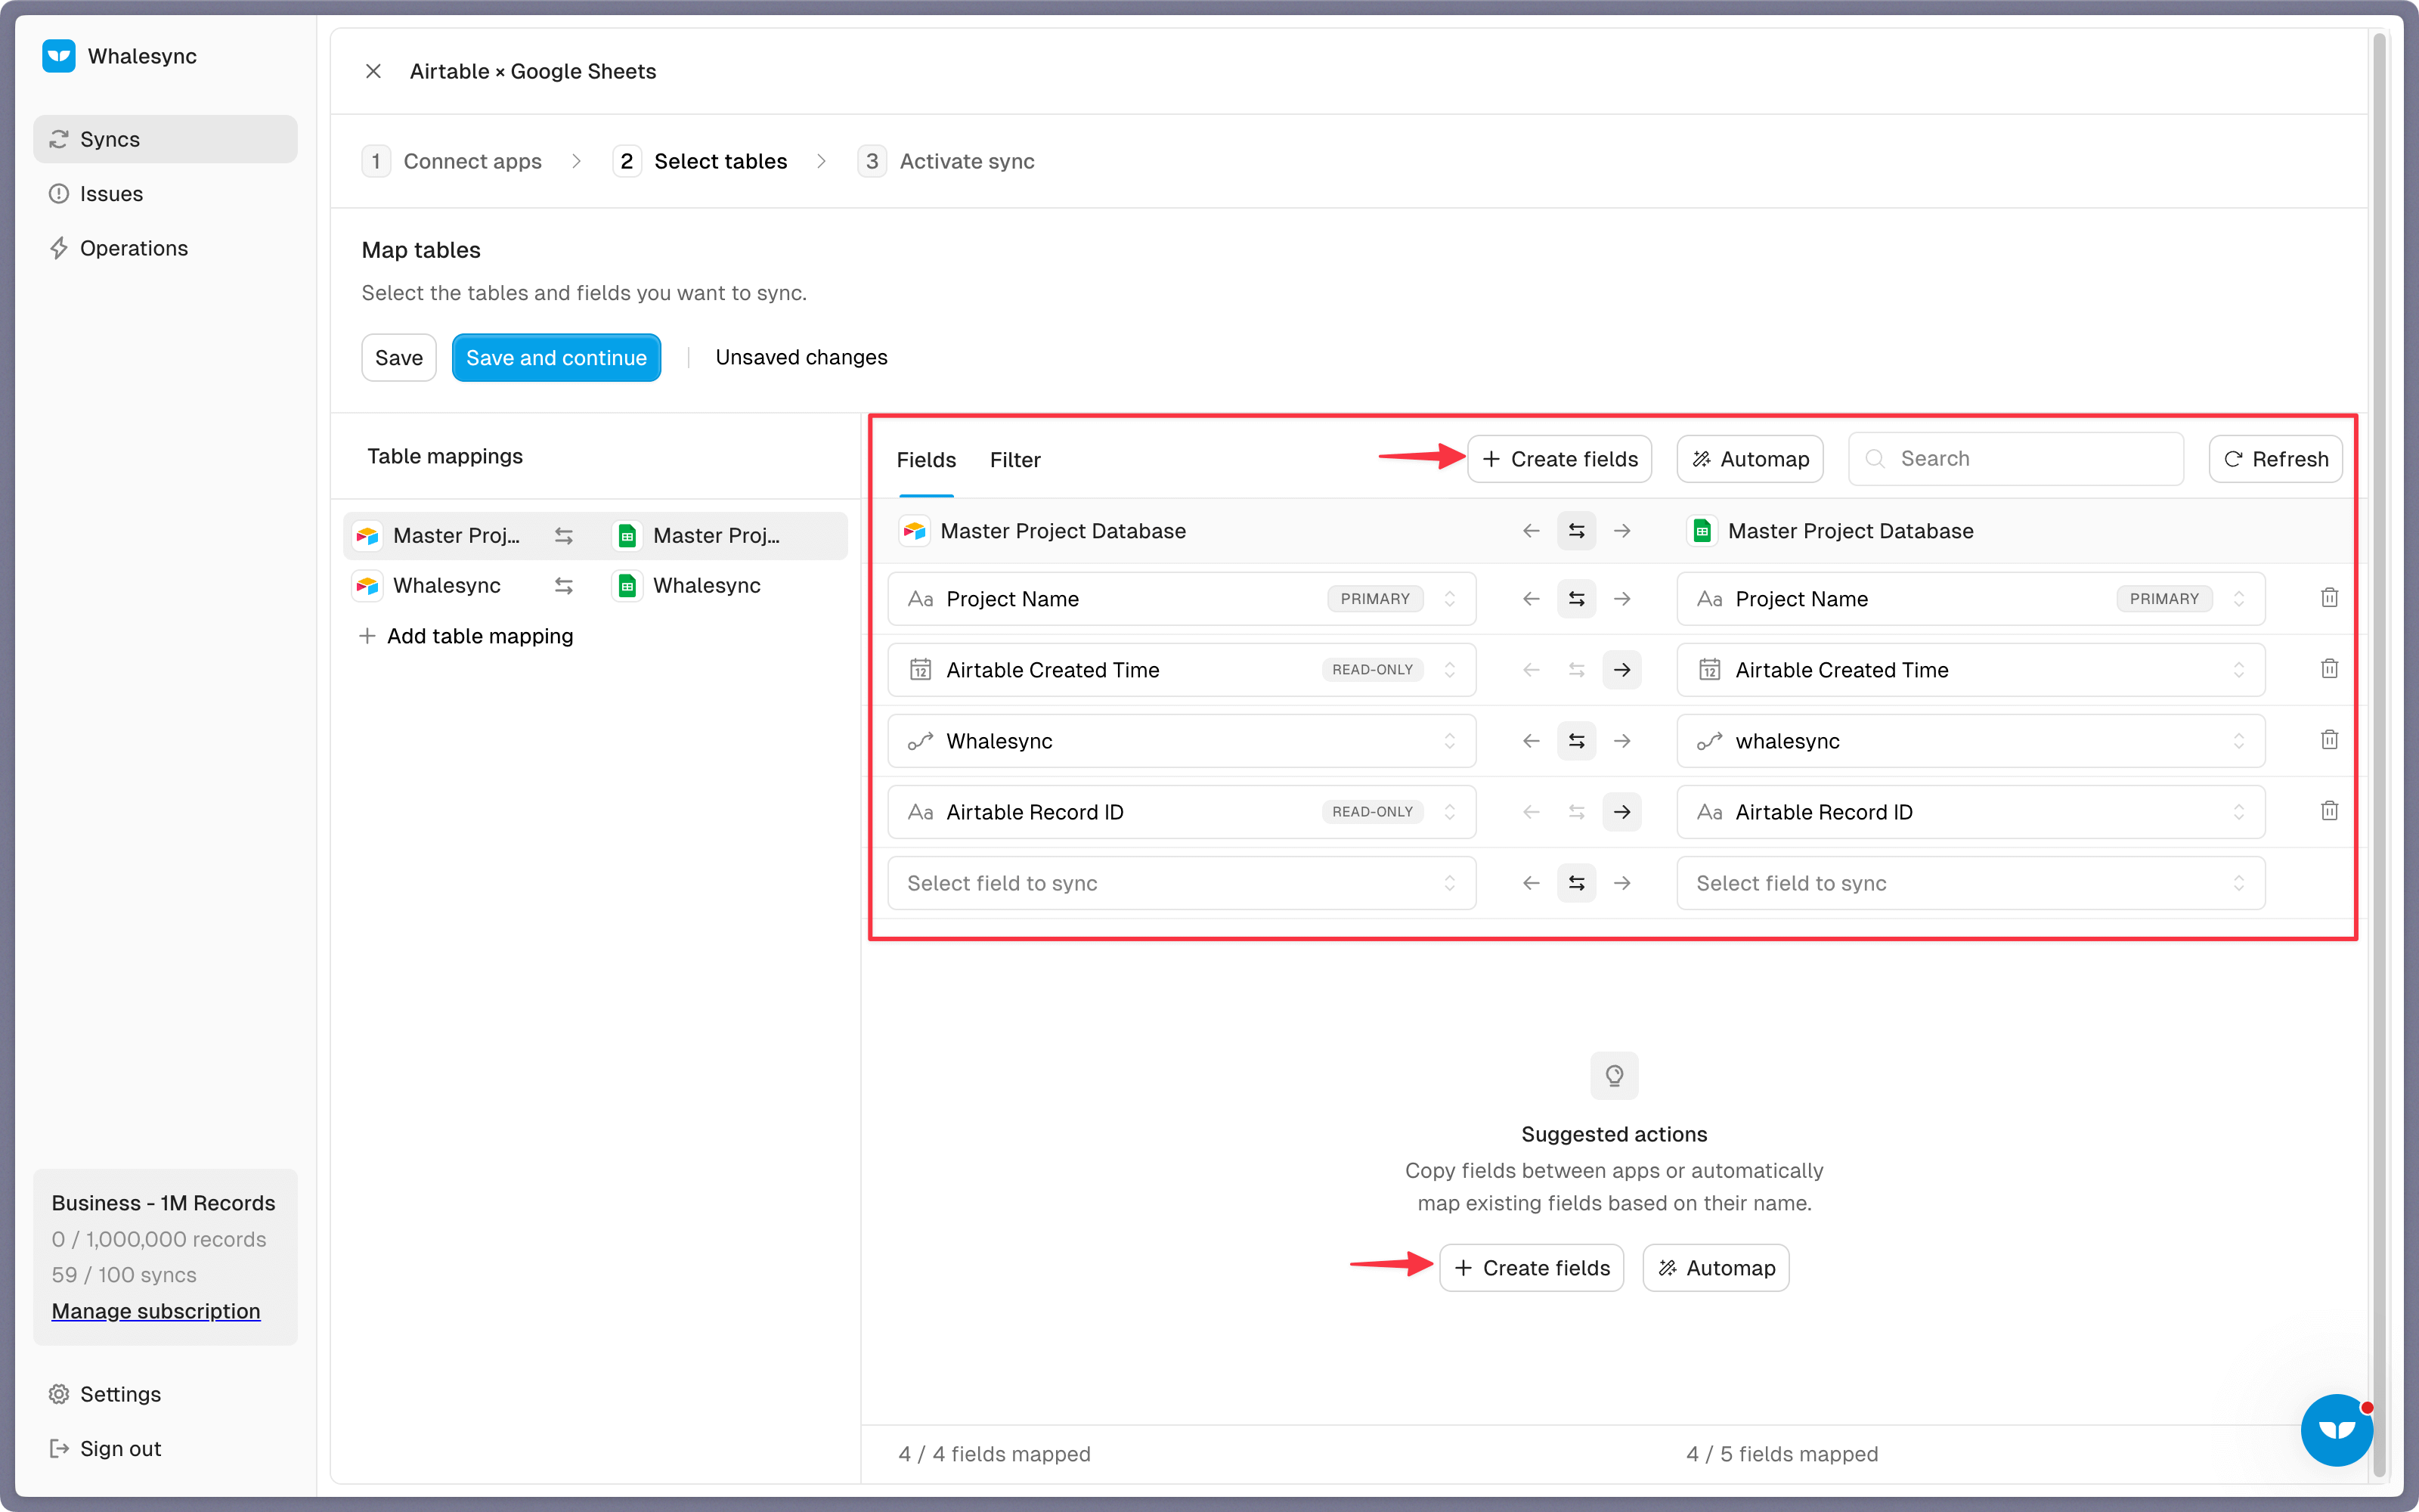2419x1512 pixels.
Task: Open Google Sheets Project Name field dropdown
Action: pos(1970,599)
